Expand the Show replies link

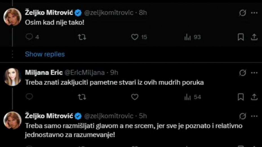pyautogui.click(x=45, y=54)
